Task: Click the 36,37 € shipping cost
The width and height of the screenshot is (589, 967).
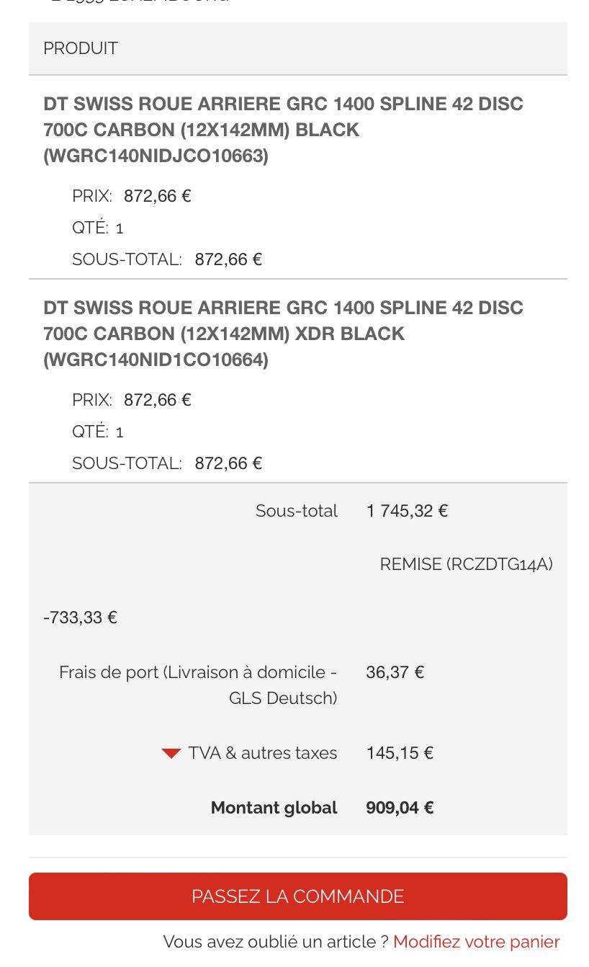Action: [x=395, y=672]
